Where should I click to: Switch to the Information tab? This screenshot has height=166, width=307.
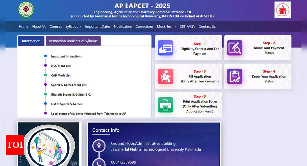[31, 41]
